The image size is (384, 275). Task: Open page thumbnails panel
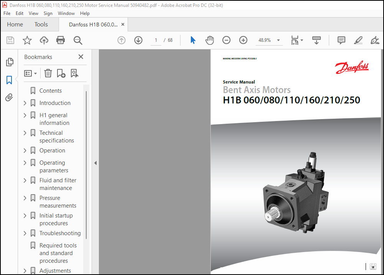tap(9, 62)
